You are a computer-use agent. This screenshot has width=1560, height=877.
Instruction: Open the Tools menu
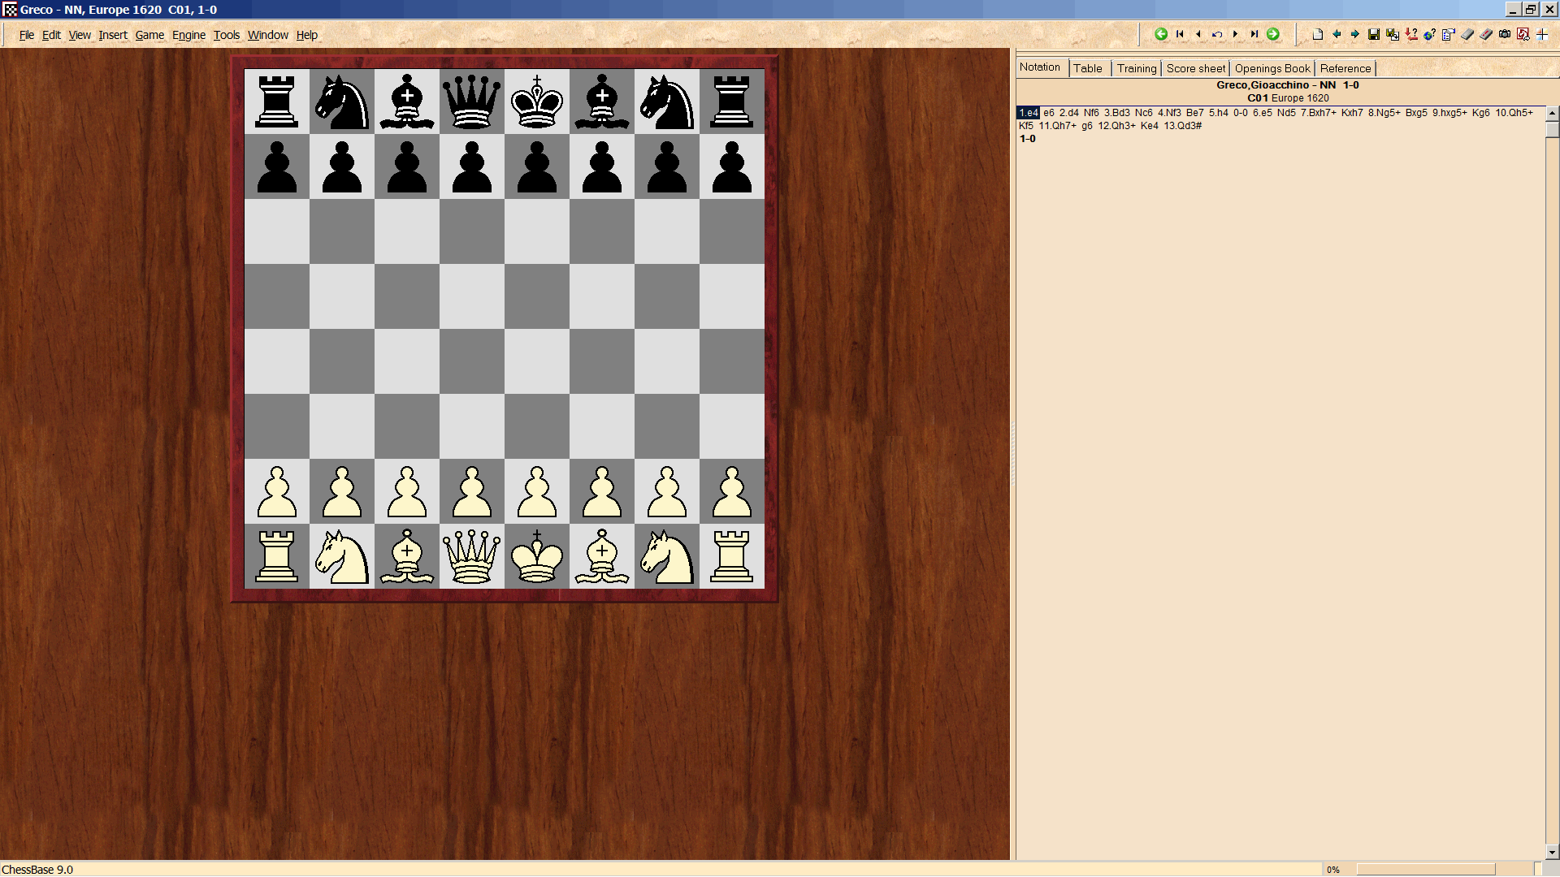pos(227,35)
